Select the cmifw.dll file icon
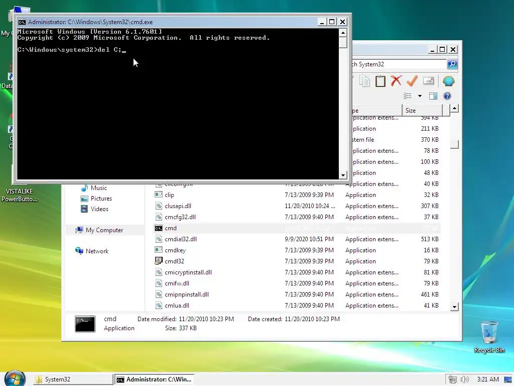This screenshot has height=386, width=514. coord(159,283)
